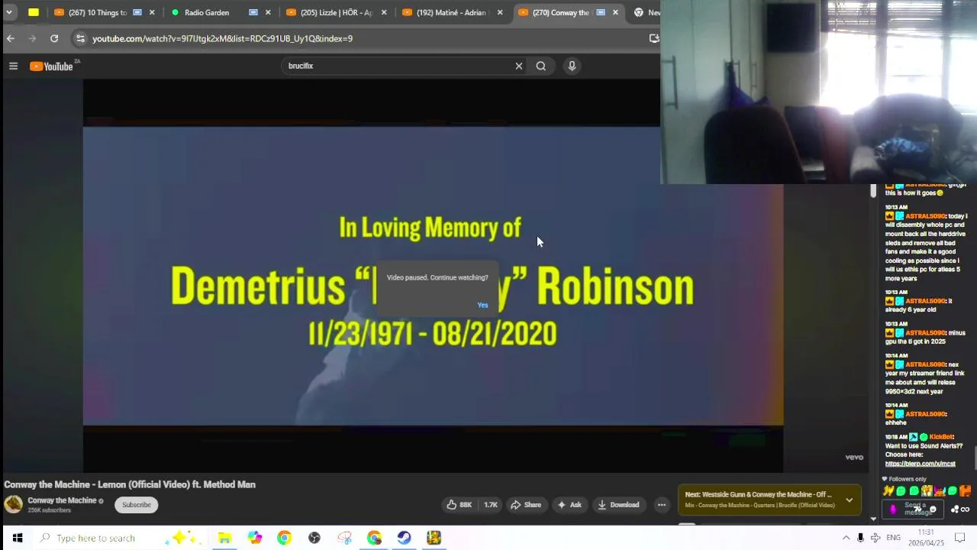The height and width of the screenshot is (550, 977).
Task: Click the YouTube URL address bar
Action: pyautogui.click(x=366, y=38)
